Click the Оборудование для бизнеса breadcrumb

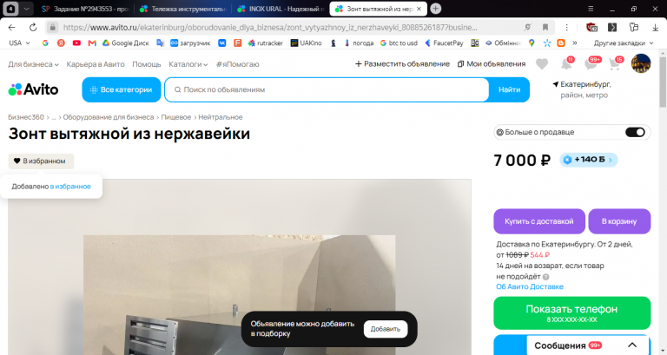click(x=109, y=117)
